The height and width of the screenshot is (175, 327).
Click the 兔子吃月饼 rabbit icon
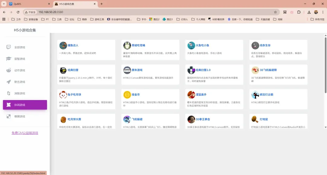tap(63, 95)
